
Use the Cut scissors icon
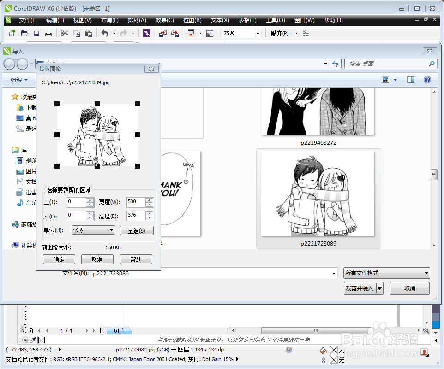coord(65,33)
